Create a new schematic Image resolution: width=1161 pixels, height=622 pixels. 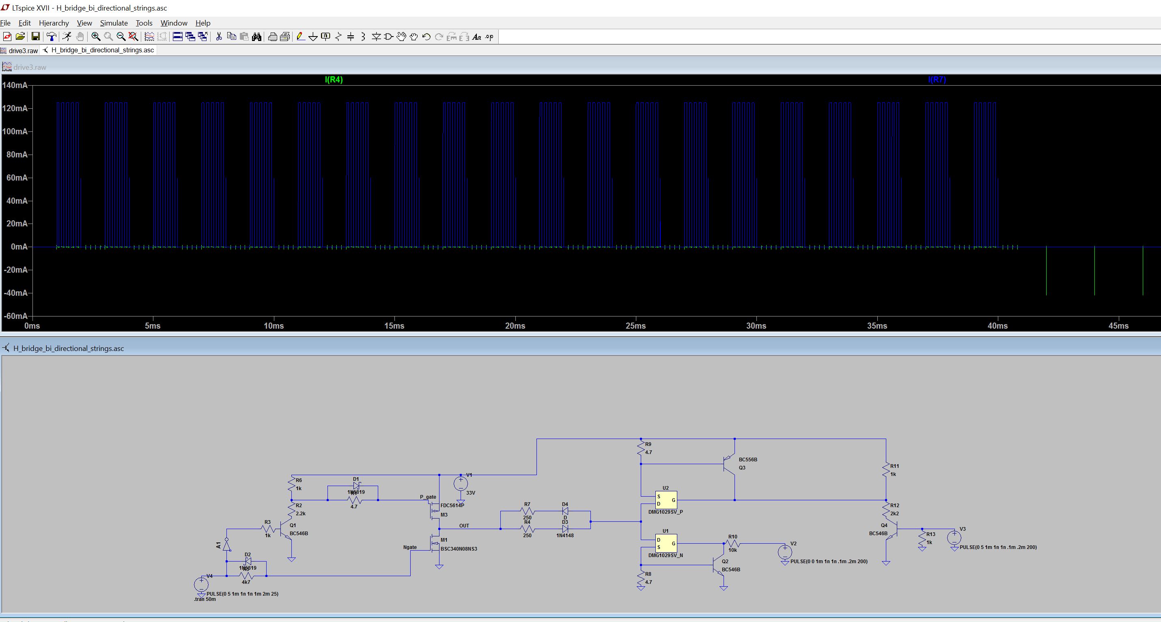[x=7, y=37]
